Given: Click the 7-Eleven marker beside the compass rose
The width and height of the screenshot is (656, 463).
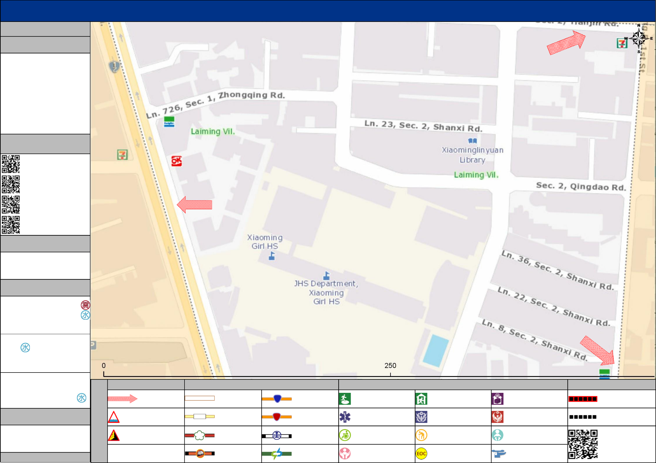Looking at the screenshot, I should tap(622, 43).
